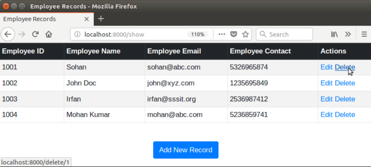Edit the Sohan employee record
Screen dimensions: 371x167
327,67
